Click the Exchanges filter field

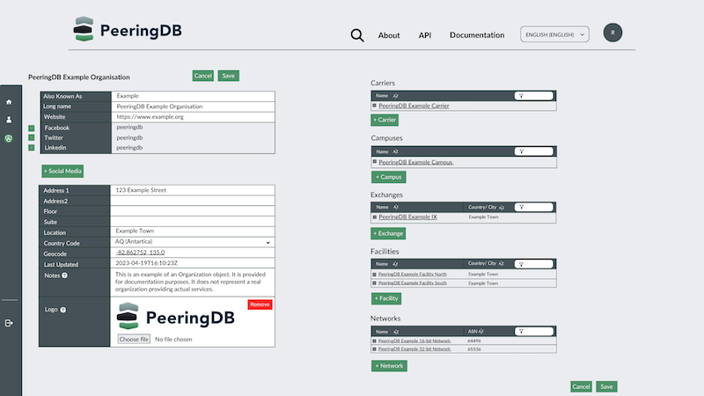(x=534, y=207)
